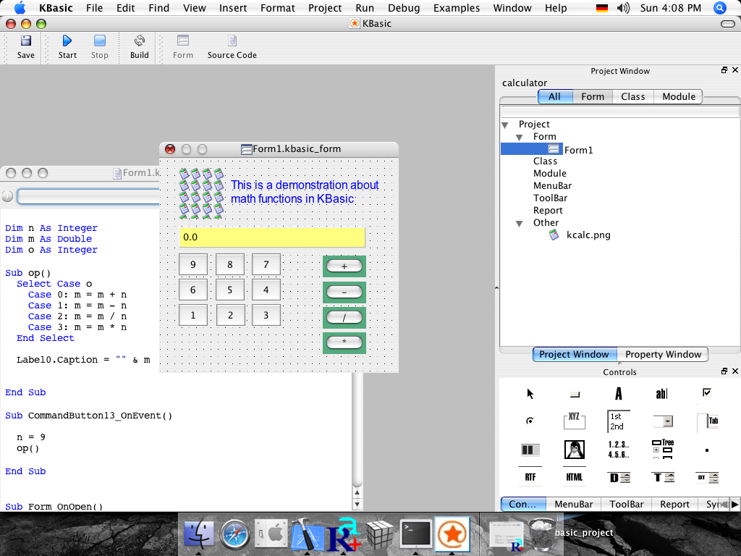Pick the RadioButton control in Controls palette
This screenshot has width=741, height=556.
[x=530, y=421]
